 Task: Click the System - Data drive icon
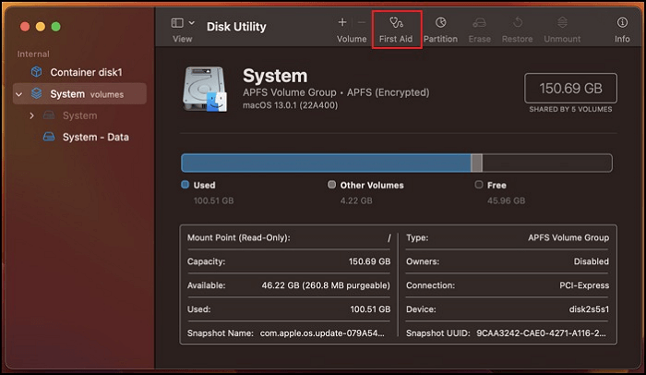49,137
